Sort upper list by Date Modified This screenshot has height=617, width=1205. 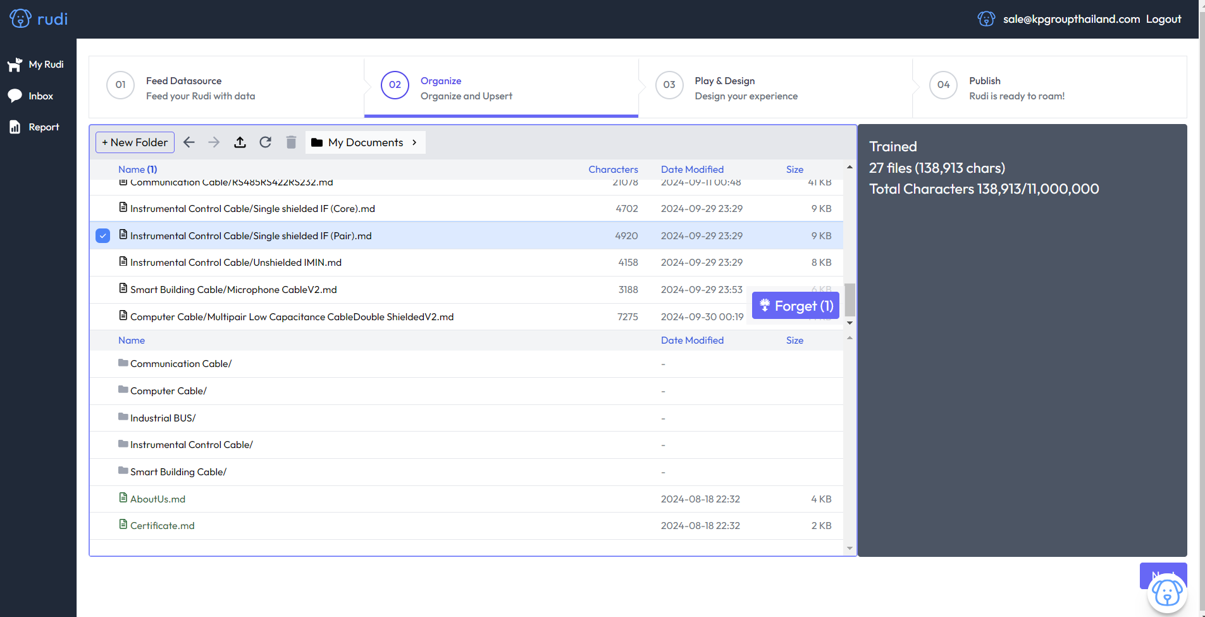click(692, 170)
